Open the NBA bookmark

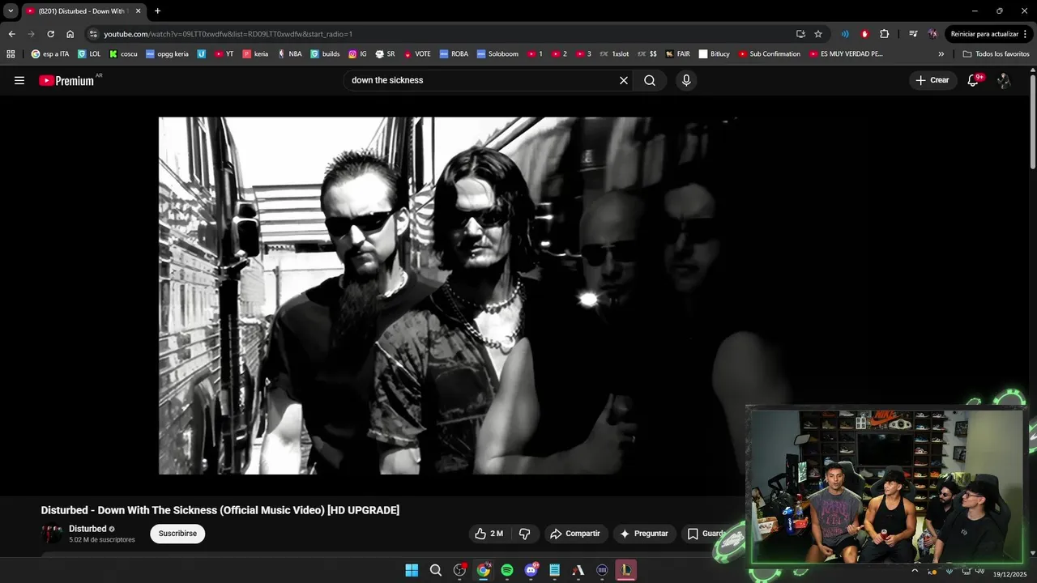289,54
